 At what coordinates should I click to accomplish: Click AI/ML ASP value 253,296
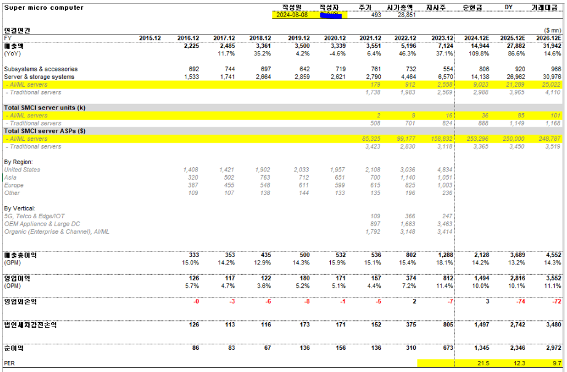click(477, 139)
